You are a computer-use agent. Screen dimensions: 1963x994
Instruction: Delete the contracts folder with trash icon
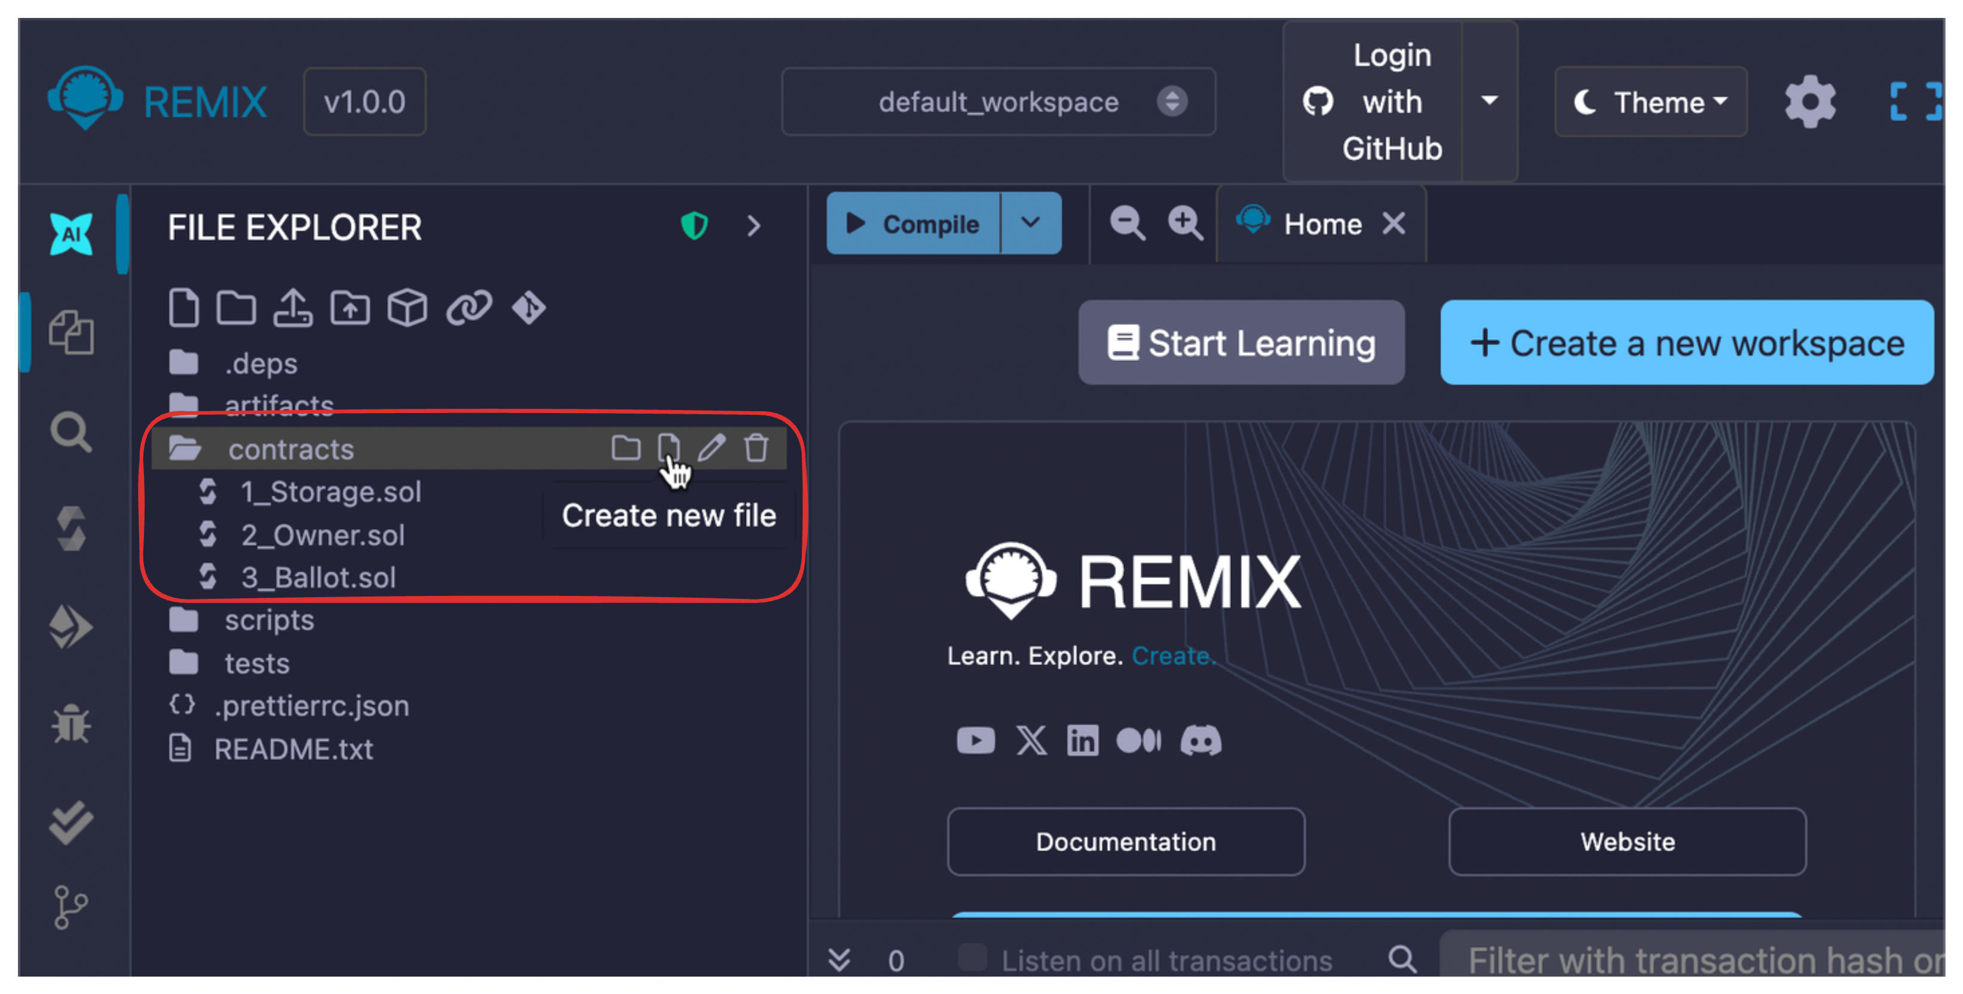[755, 448]
